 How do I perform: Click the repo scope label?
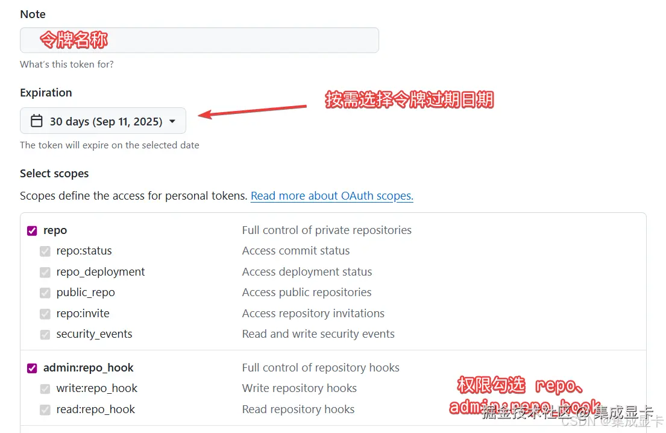55,230
